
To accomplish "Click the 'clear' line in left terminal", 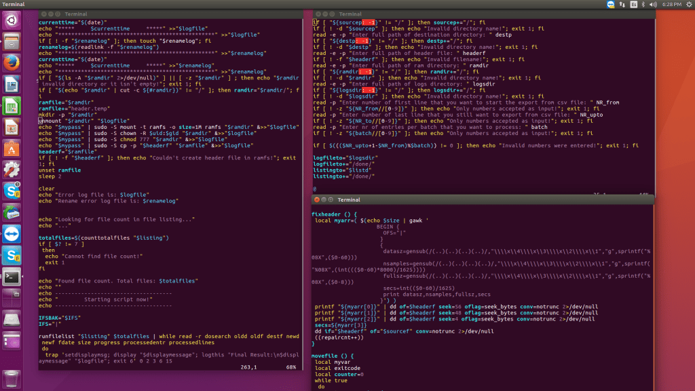I will coord(47,189).
